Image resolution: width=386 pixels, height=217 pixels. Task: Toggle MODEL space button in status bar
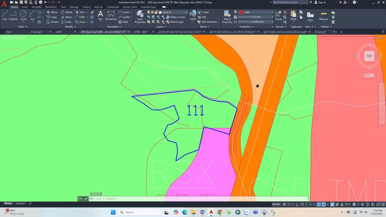pos(277,204)
